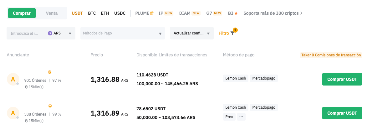This screenshot has width=372, height=130.
Task: Click the purple ARS currency icon
Action: coord(50,33)
